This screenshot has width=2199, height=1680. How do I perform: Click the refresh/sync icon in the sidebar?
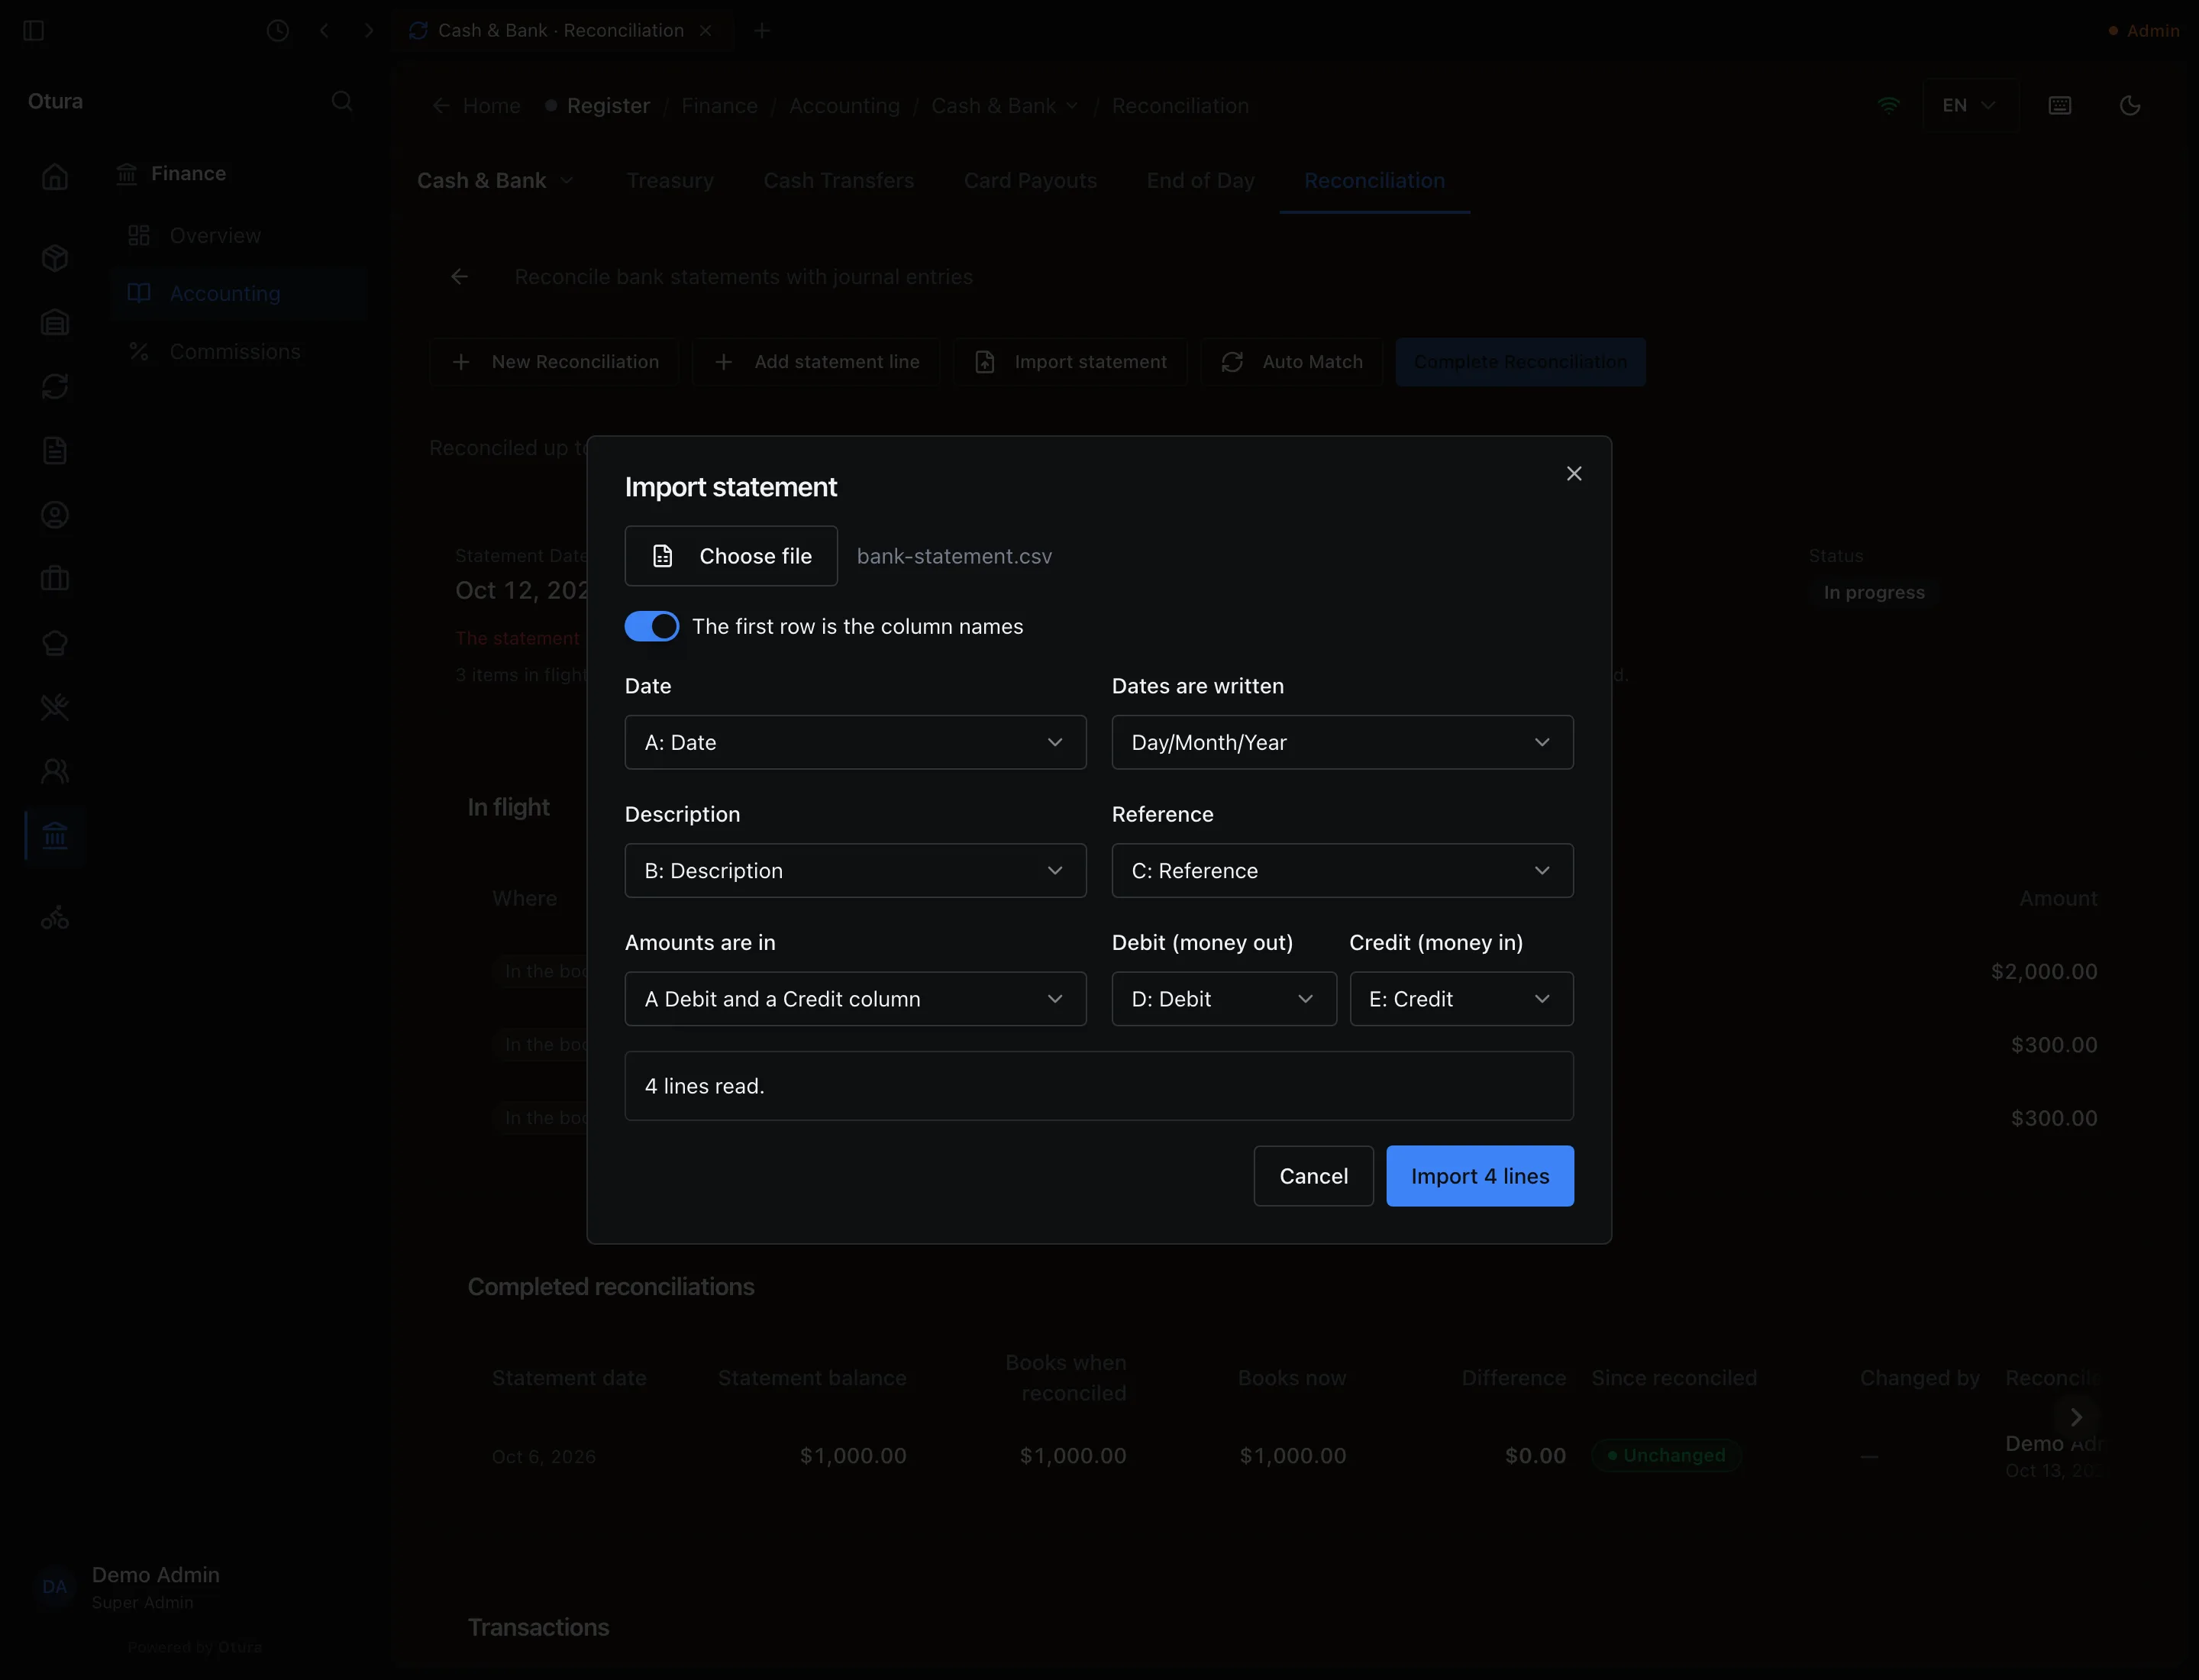pos(55,386)
